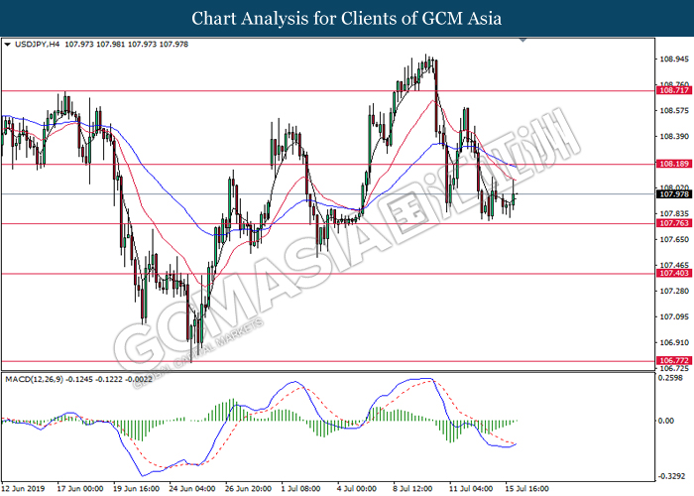Click the USDJPY,H4 symbol label

coord(38,45)
